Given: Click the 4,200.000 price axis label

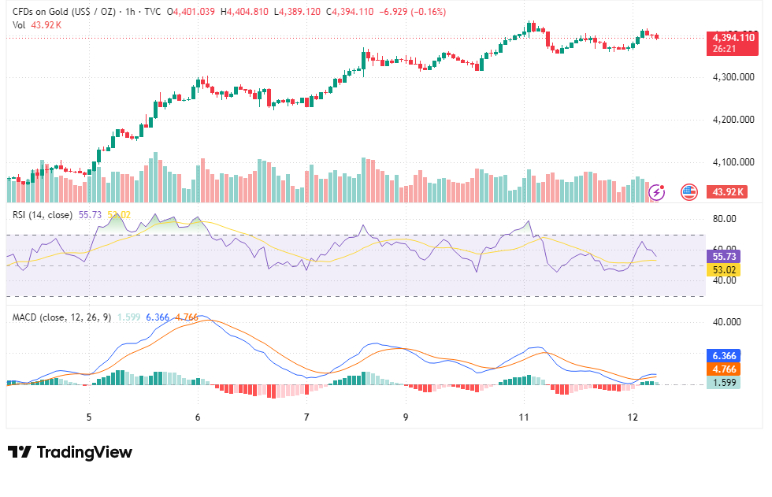Looking at the screenshot, I should coord(733,120).
